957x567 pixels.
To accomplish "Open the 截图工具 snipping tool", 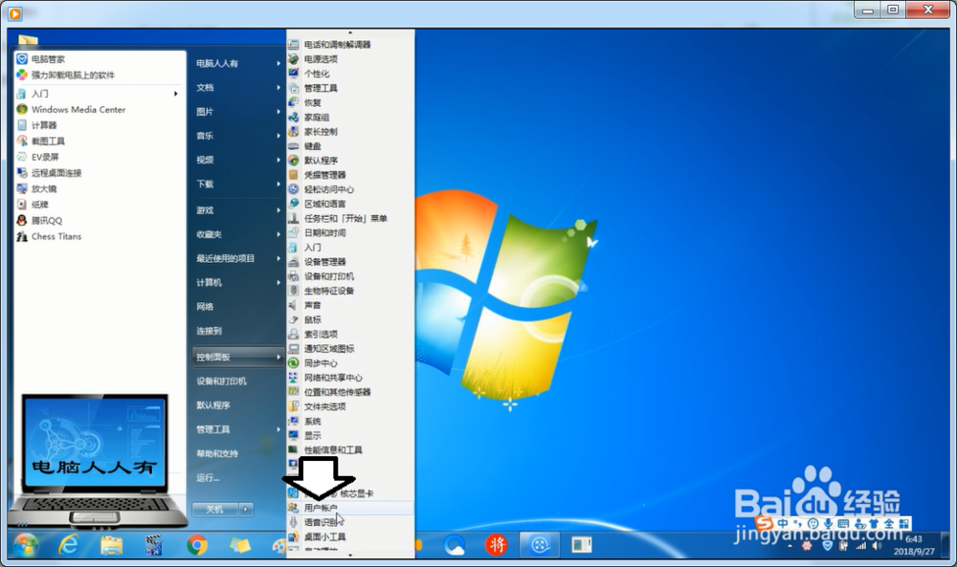I will (41, 141).
